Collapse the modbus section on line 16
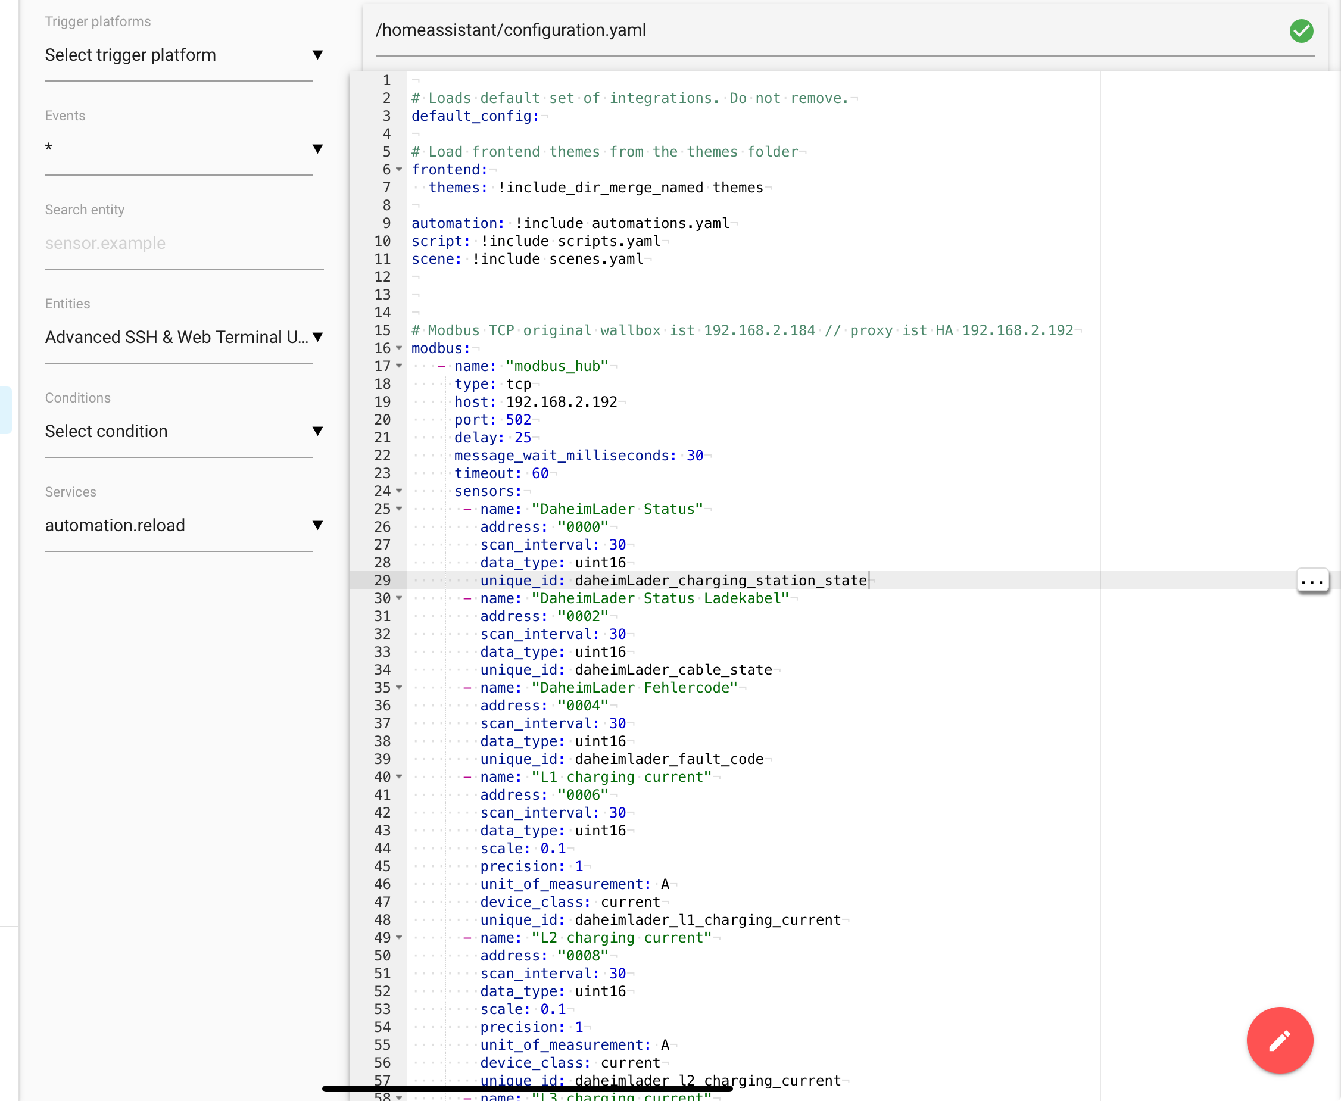This screenshot has width=1341, height=1101. 398,348
